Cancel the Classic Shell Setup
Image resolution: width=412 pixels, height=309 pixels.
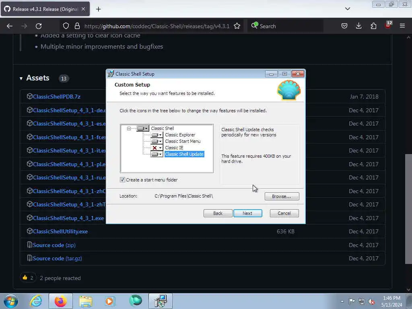pyautogui.click(x=284, y=213)
